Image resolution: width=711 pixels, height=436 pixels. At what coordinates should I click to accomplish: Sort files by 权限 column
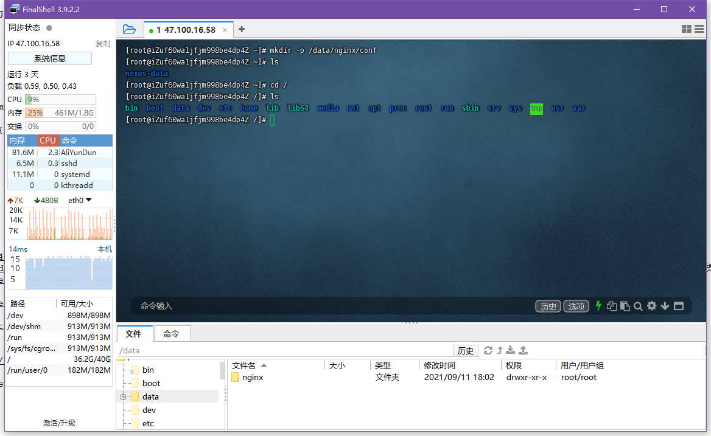click(x=528, y=365)
